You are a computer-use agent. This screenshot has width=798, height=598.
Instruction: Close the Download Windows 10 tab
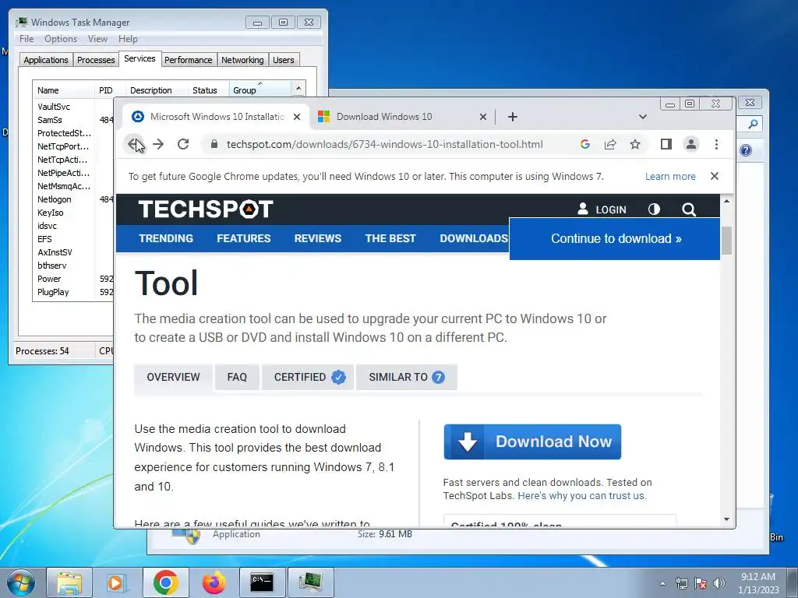click(483, 117)
